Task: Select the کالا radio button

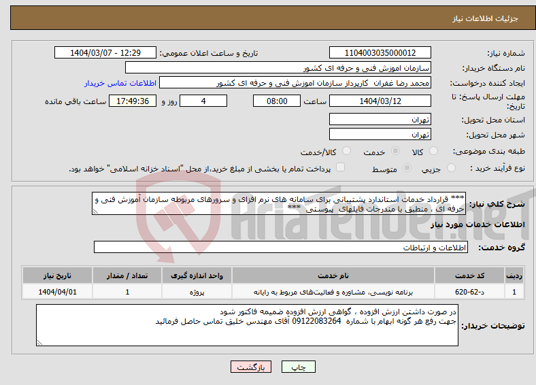Action: coord(433,151)
